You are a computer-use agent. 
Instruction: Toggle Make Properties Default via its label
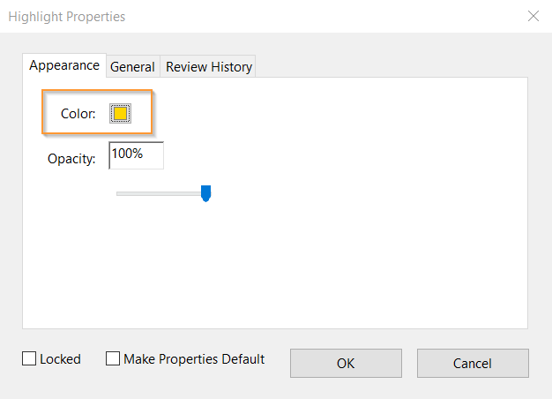(x=194, y=359)
